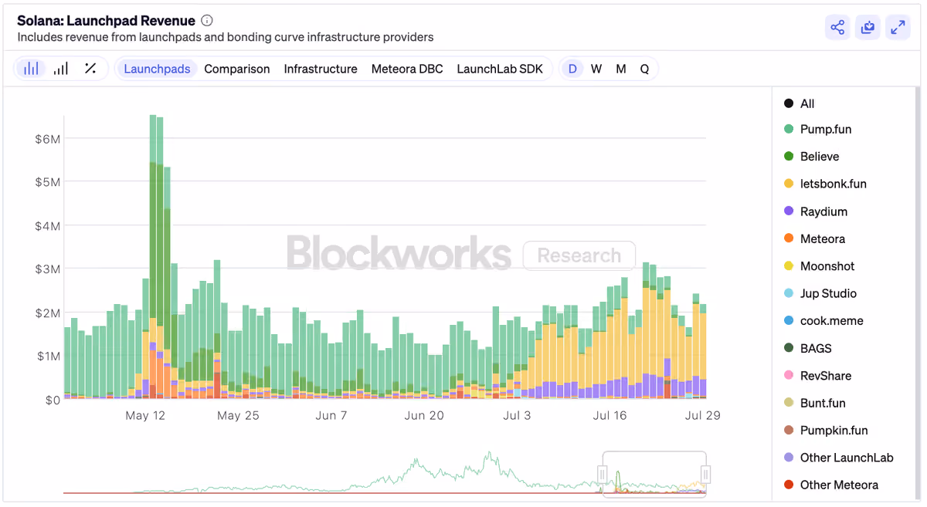This screenshot has height=507, width=927.
Task: Expand chart to fullscreen
Action: coord(898,28)
